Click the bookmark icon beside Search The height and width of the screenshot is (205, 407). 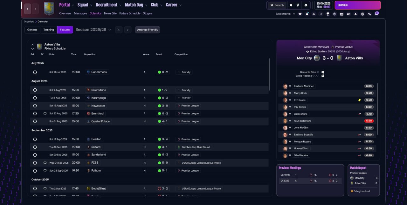(x=291, y=5)
